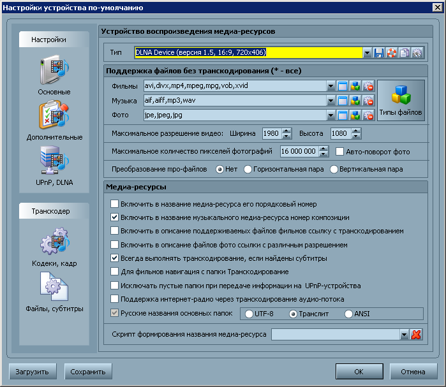
Task: Expand the Фото formats dropdown
Action: [331, 115]
